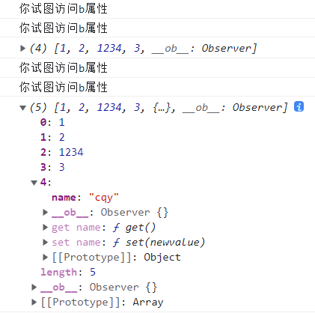This screenshot has width=315, height=313.
Task: Select the length: 5 property
Action: pos(68,272)
